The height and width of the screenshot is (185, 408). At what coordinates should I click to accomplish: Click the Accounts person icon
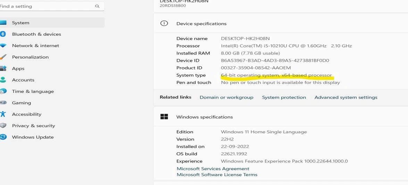3,80
